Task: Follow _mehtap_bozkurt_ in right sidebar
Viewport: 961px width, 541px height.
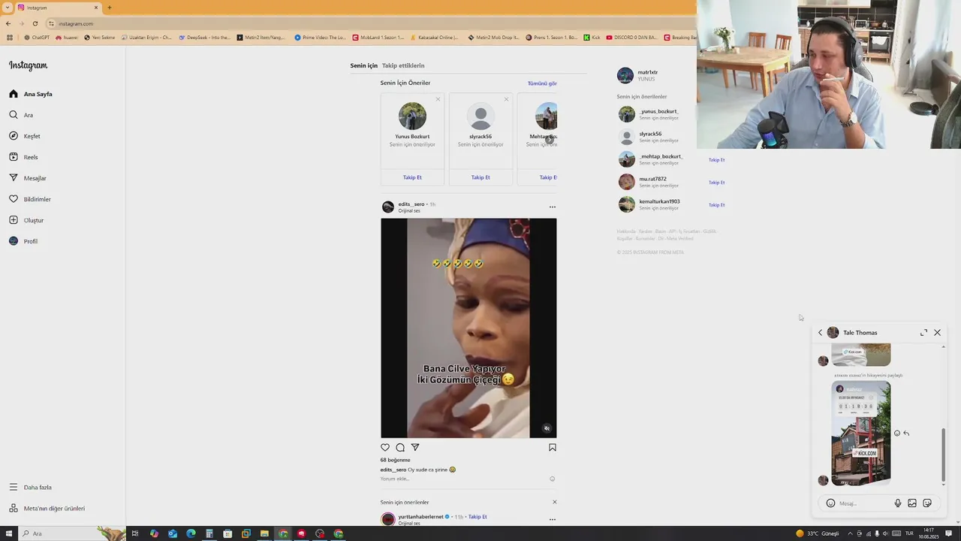Action: [x=716, y=160]
